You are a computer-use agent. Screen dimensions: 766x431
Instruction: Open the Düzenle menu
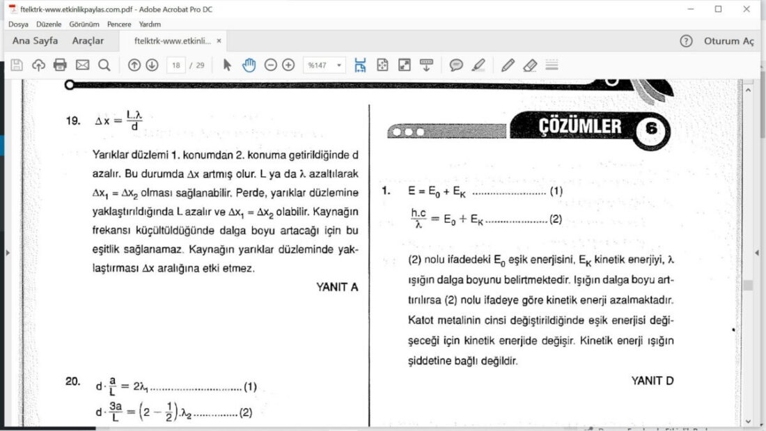(x=49, y=24)
